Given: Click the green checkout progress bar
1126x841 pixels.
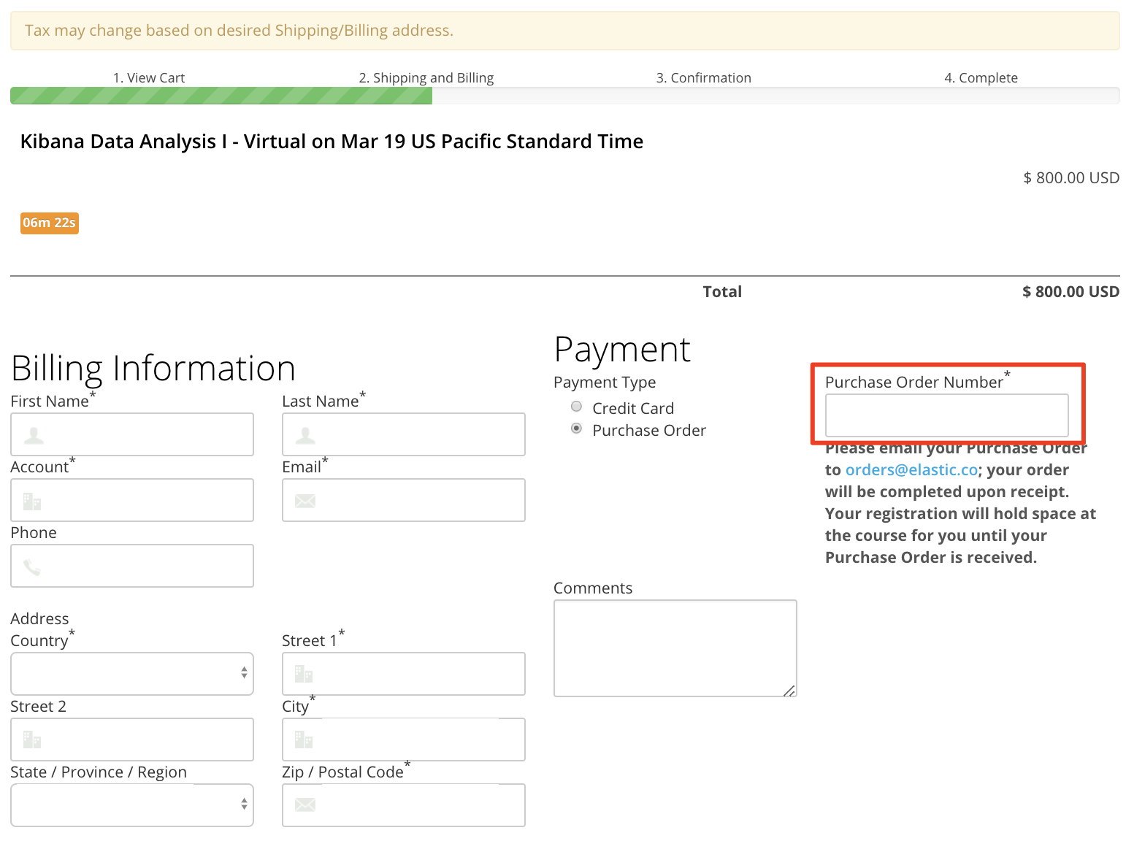Looking at the screenshot, I should (x=221, y=96).
